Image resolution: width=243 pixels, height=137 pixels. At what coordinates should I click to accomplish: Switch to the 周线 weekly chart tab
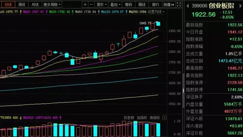tap(22, 5)
